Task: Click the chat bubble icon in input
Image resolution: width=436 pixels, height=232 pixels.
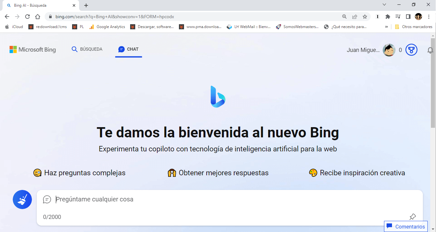Action: point(47,199)
